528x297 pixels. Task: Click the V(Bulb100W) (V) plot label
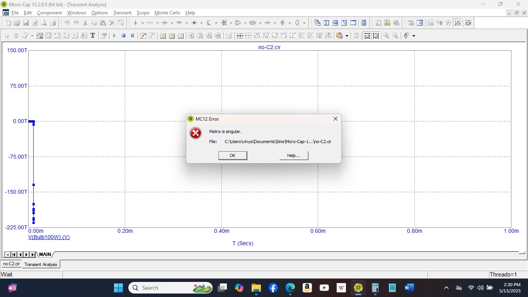pos(49,237)
